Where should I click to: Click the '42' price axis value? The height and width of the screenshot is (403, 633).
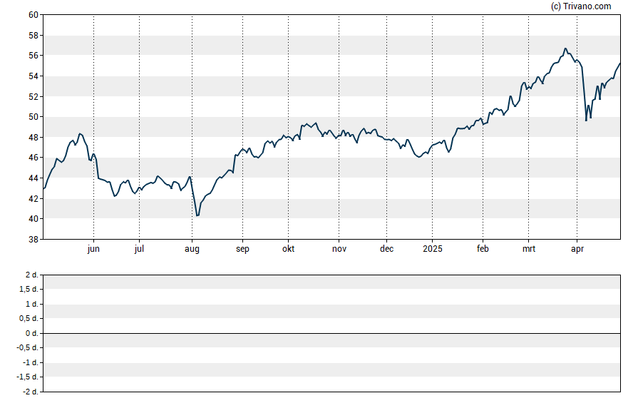(33, 199)
